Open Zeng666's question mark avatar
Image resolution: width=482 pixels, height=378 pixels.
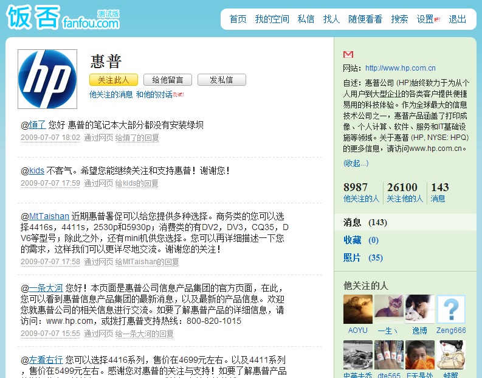pyautogui.click(x=451, y=309)
